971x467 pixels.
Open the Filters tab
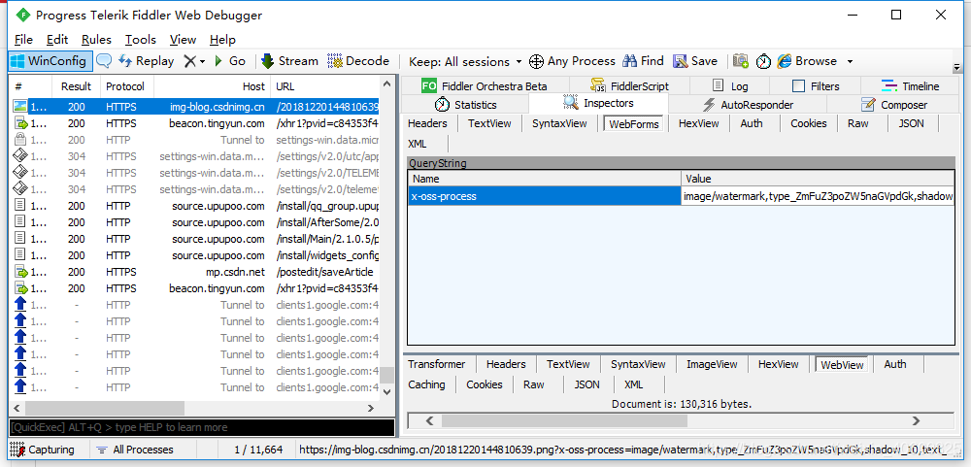(816, 86)
